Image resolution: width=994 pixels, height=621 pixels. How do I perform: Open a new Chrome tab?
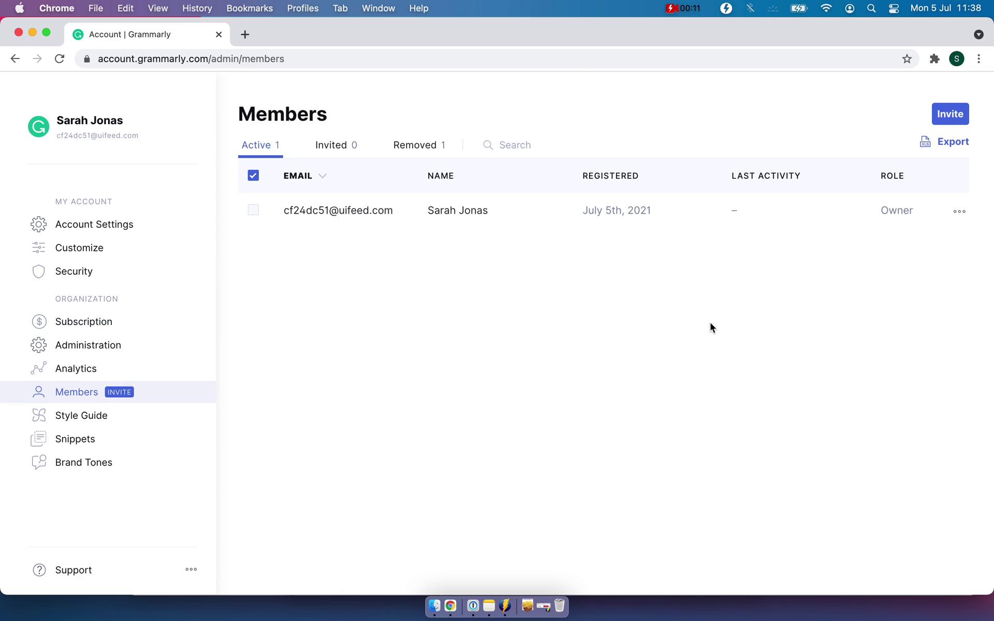tap(245, 34)
